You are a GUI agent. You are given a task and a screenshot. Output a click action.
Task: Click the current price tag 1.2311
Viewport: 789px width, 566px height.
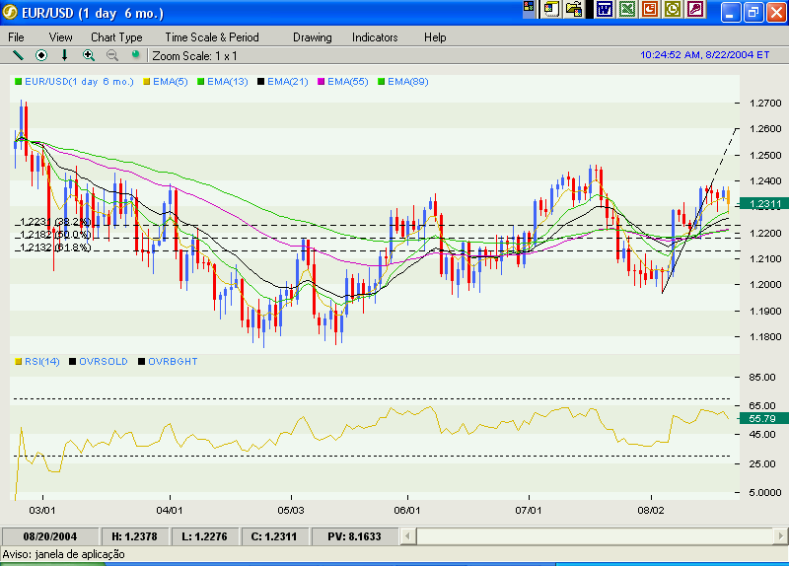point(764,203)
